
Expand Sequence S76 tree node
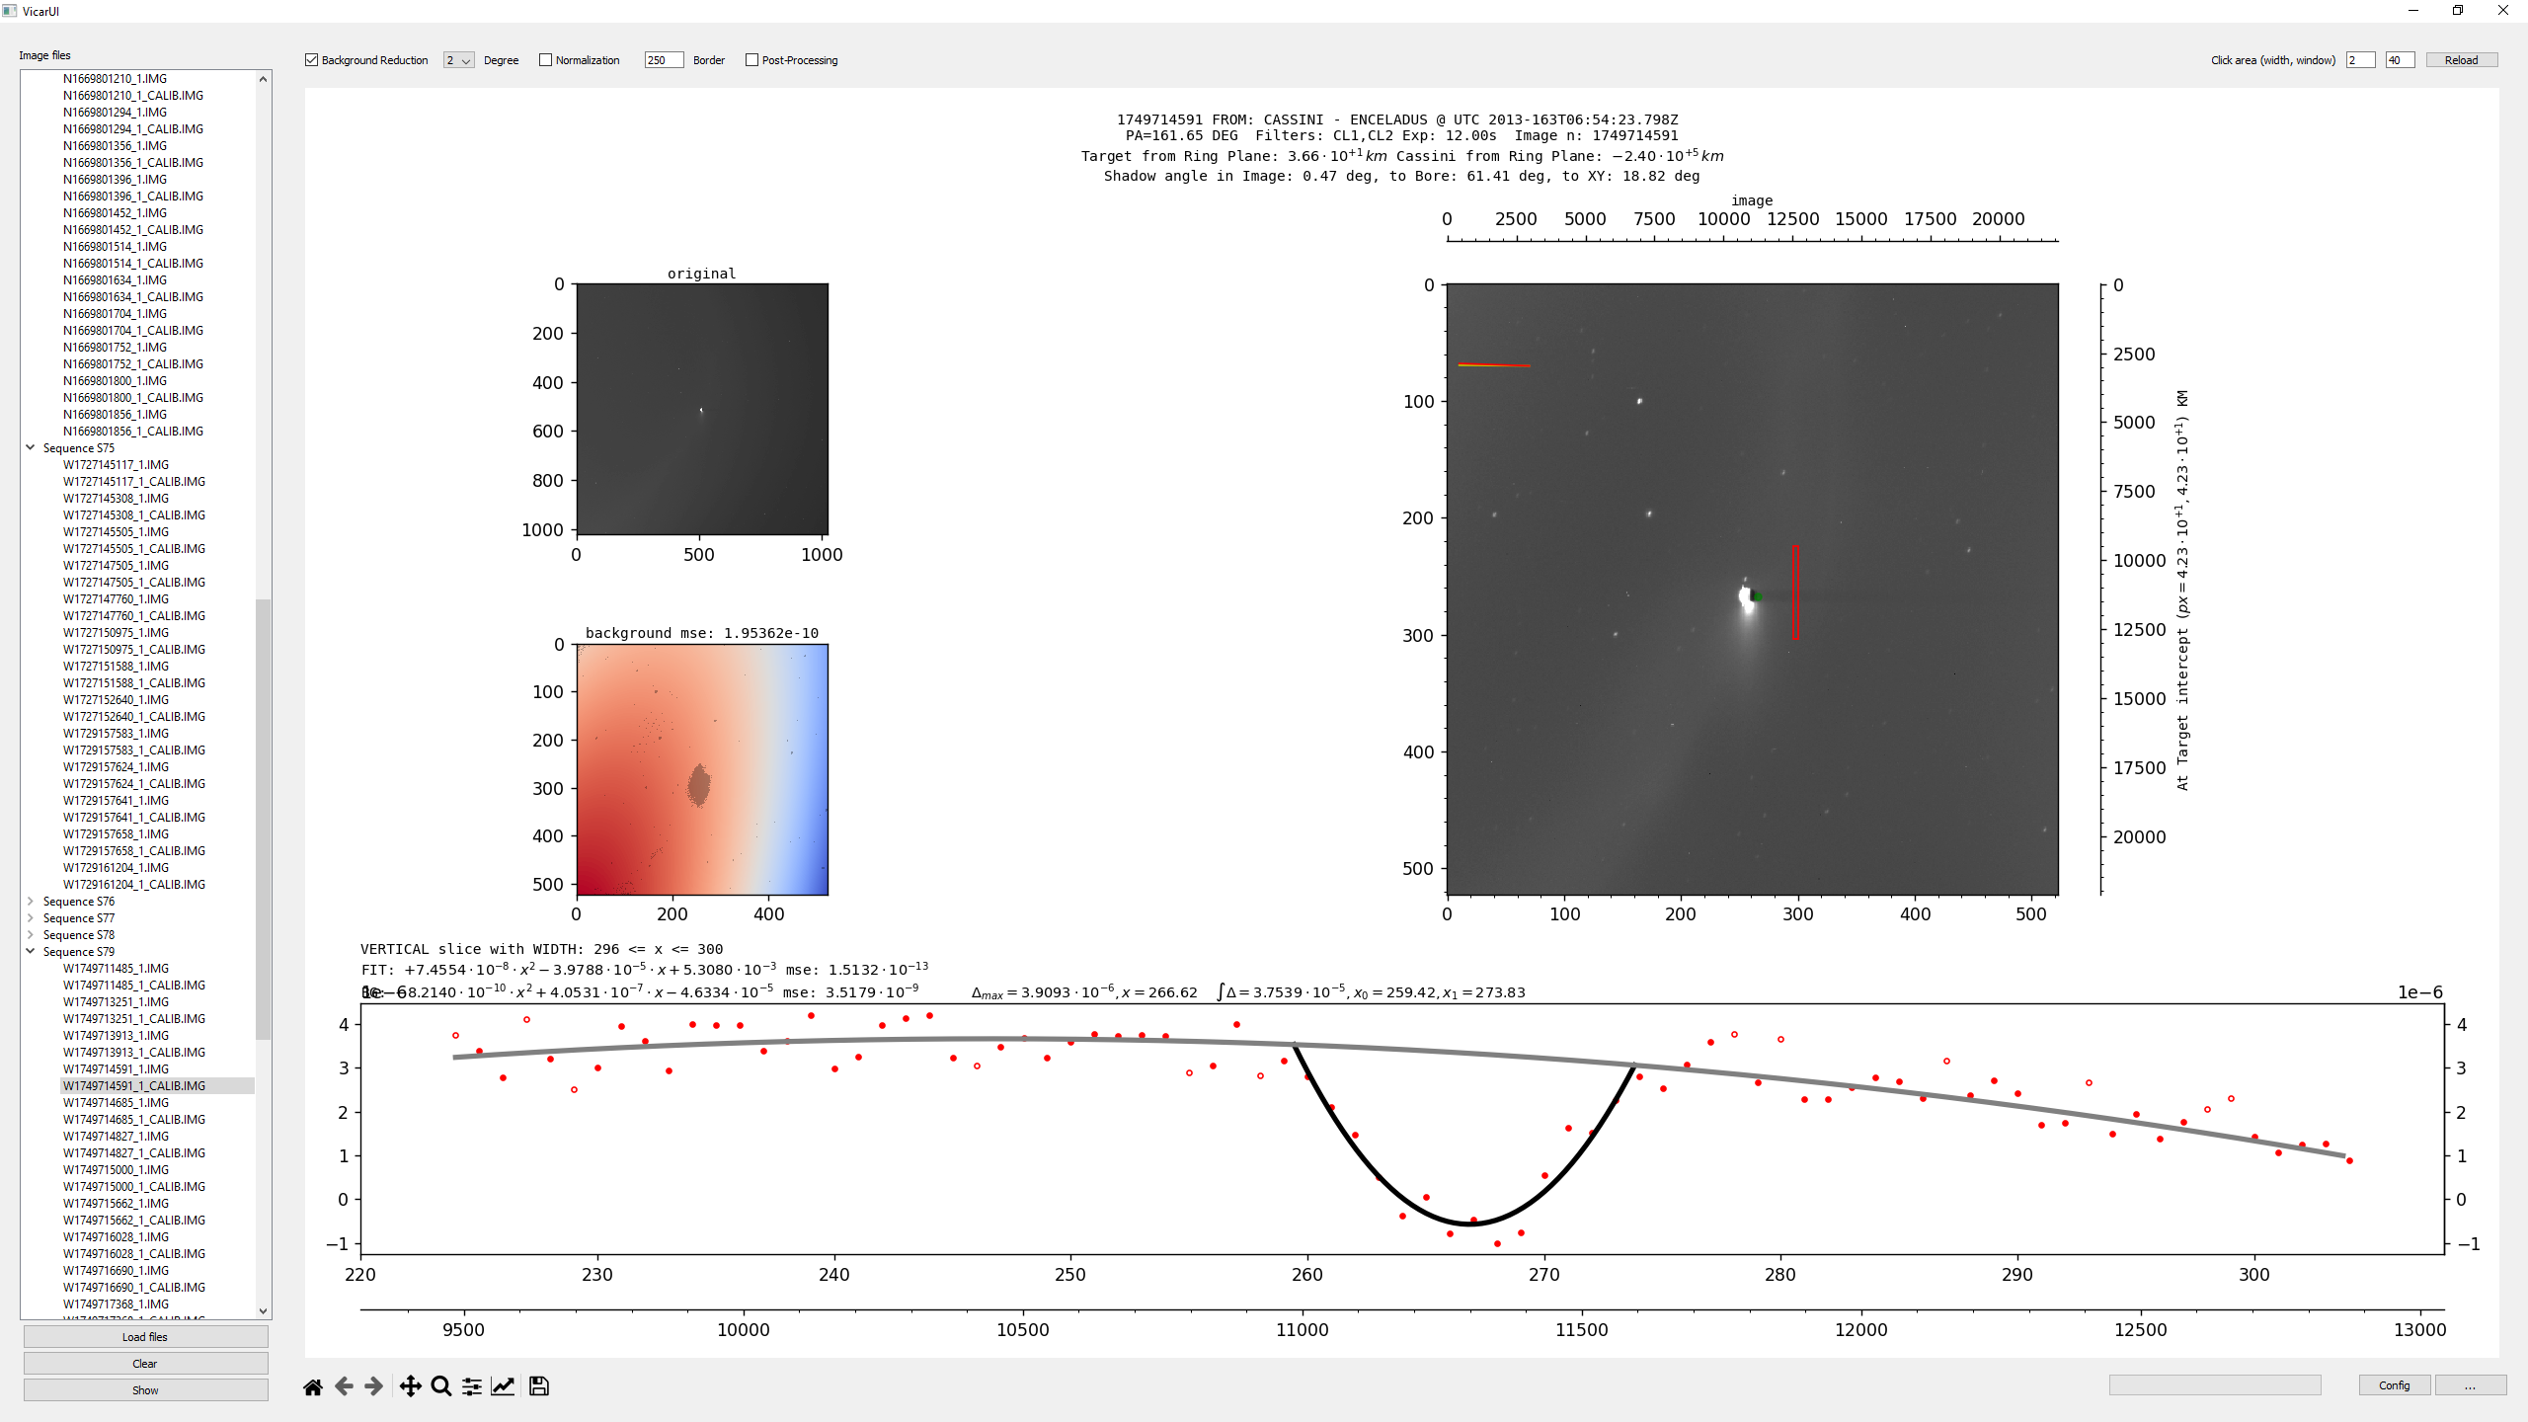(31, 902)
